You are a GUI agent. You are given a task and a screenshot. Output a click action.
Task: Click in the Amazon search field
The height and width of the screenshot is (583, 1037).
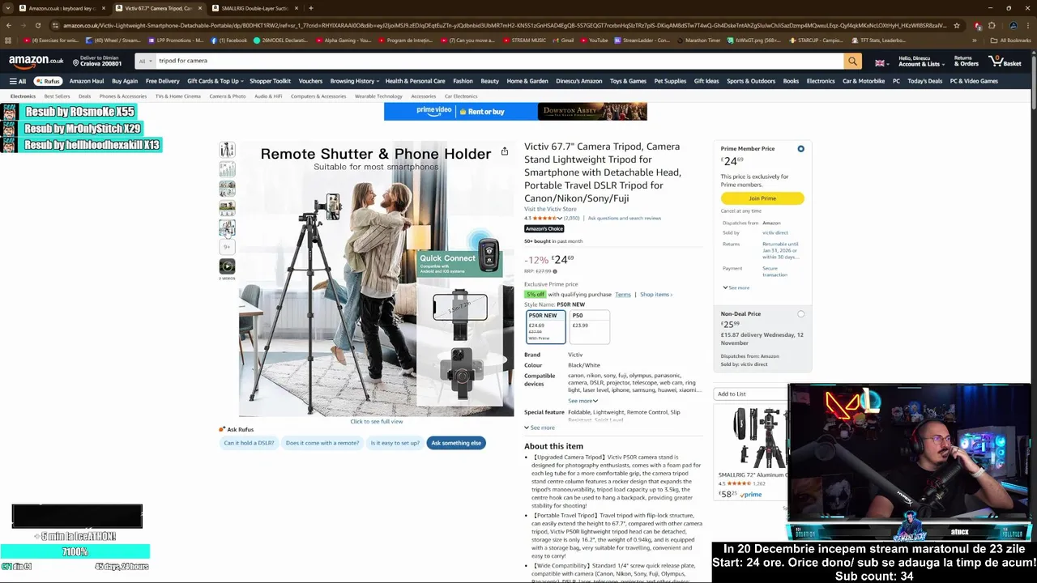point(498,61)
